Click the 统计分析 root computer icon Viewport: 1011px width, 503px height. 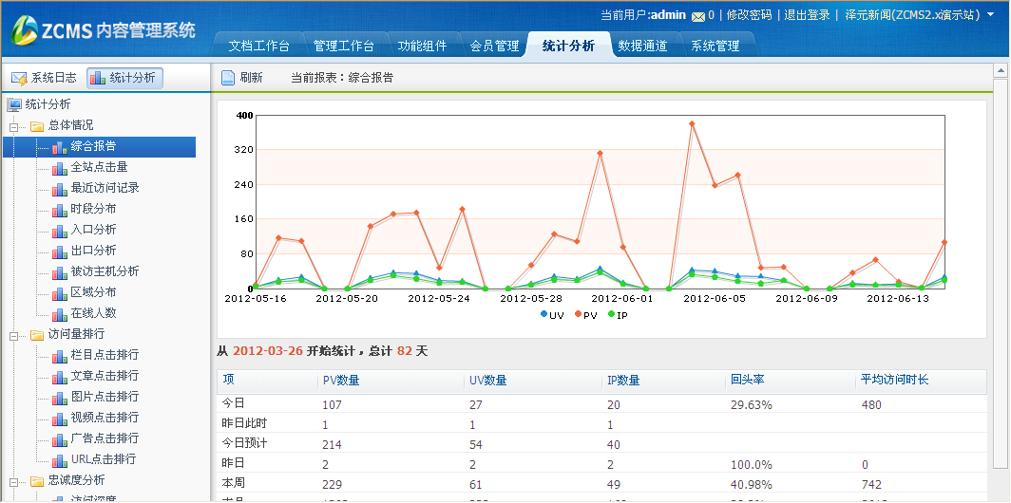(x=14, y=104)
